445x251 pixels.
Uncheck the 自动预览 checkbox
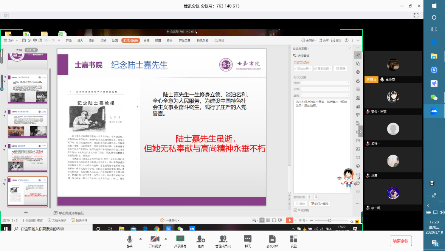click(x=295, y=210)
